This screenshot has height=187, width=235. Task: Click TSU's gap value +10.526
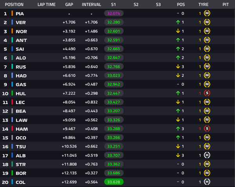click(69, 146)
